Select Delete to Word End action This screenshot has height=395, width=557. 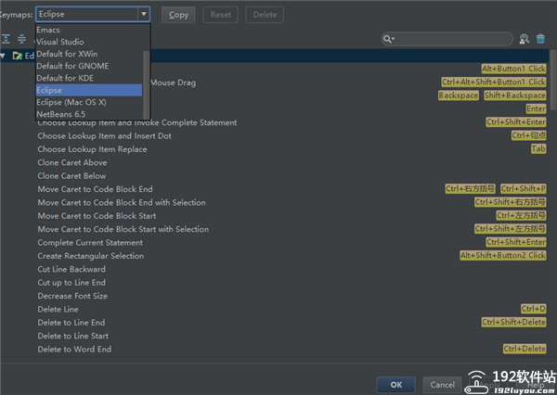pyautogui.click(x=74, y=350)
